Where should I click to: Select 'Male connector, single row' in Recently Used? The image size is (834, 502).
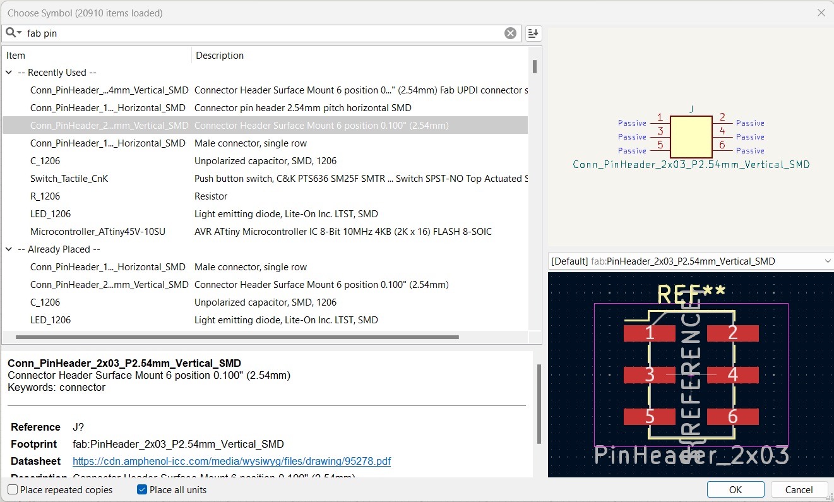coord(265,143)
